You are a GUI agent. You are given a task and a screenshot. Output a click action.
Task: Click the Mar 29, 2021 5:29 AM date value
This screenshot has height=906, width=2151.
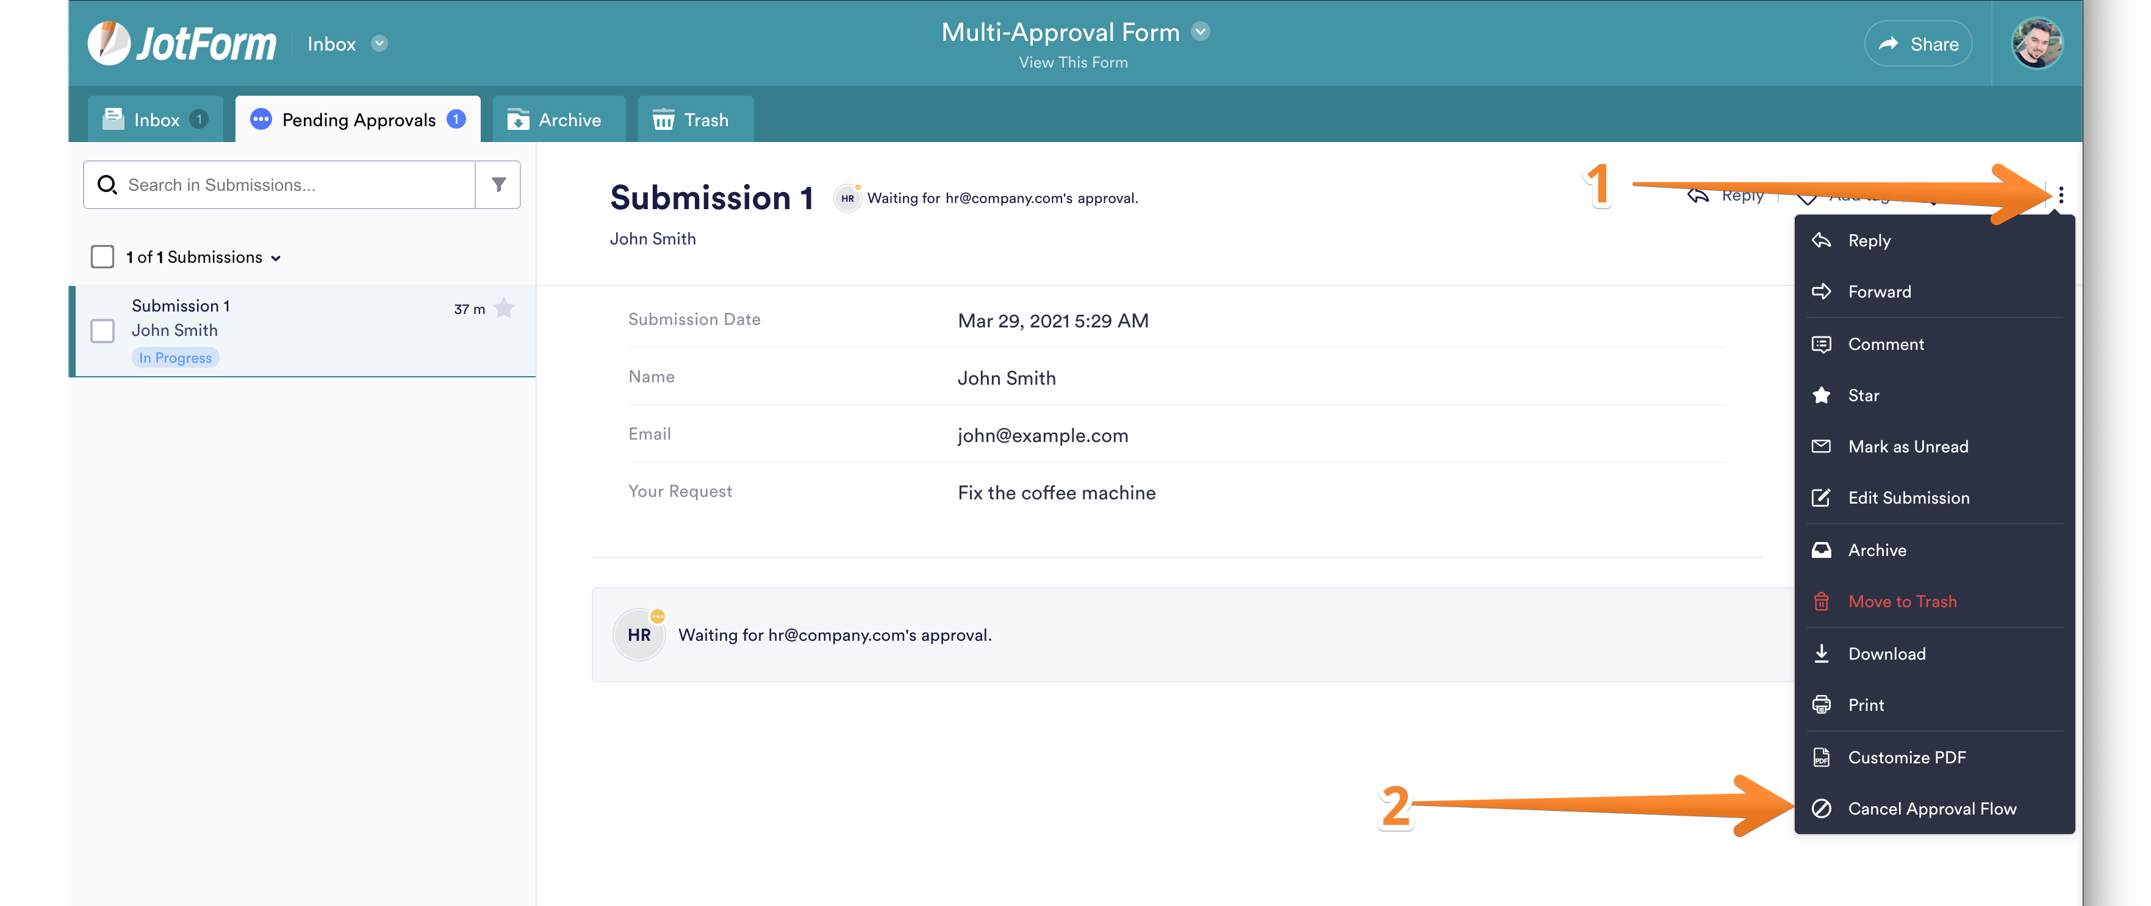click(x=1053, y=321)
